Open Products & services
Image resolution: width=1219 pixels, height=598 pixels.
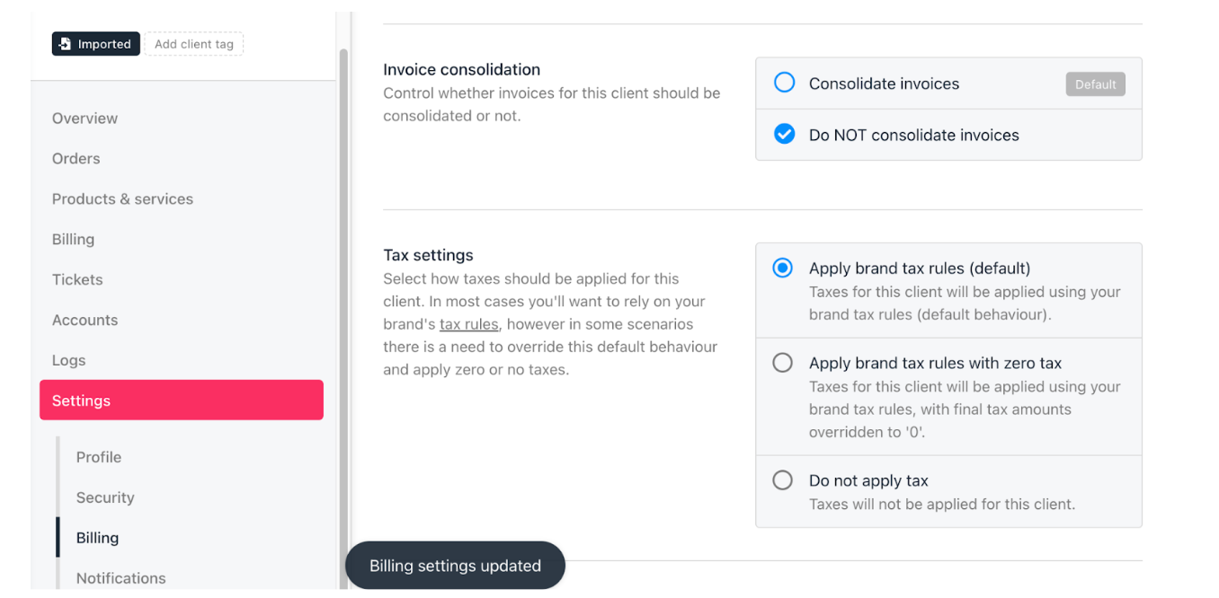point(122,199)
